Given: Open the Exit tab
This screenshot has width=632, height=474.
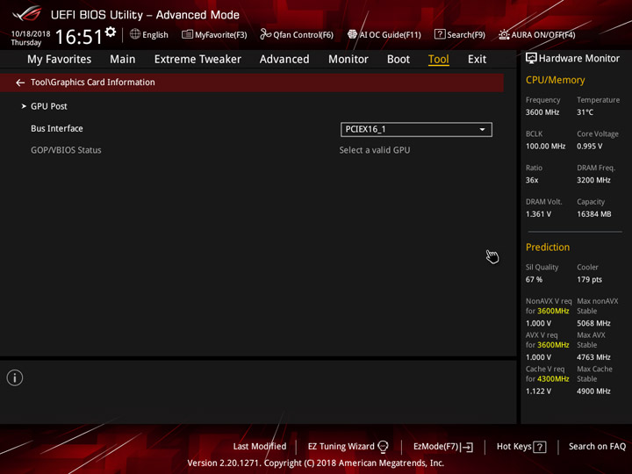Looking at the screenshot, I should pyautogui.click(x=477, y=60).
